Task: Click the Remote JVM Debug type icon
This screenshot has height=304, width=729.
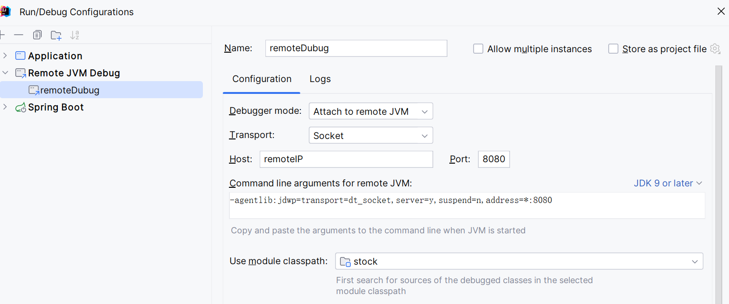Action: tap(20, 73)
